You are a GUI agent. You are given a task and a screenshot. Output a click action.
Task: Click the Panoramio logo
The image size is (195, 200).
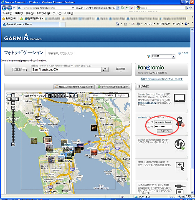coord(151,67)
